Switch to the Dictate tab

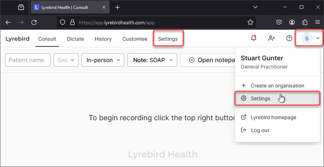(x=75, y=39)
